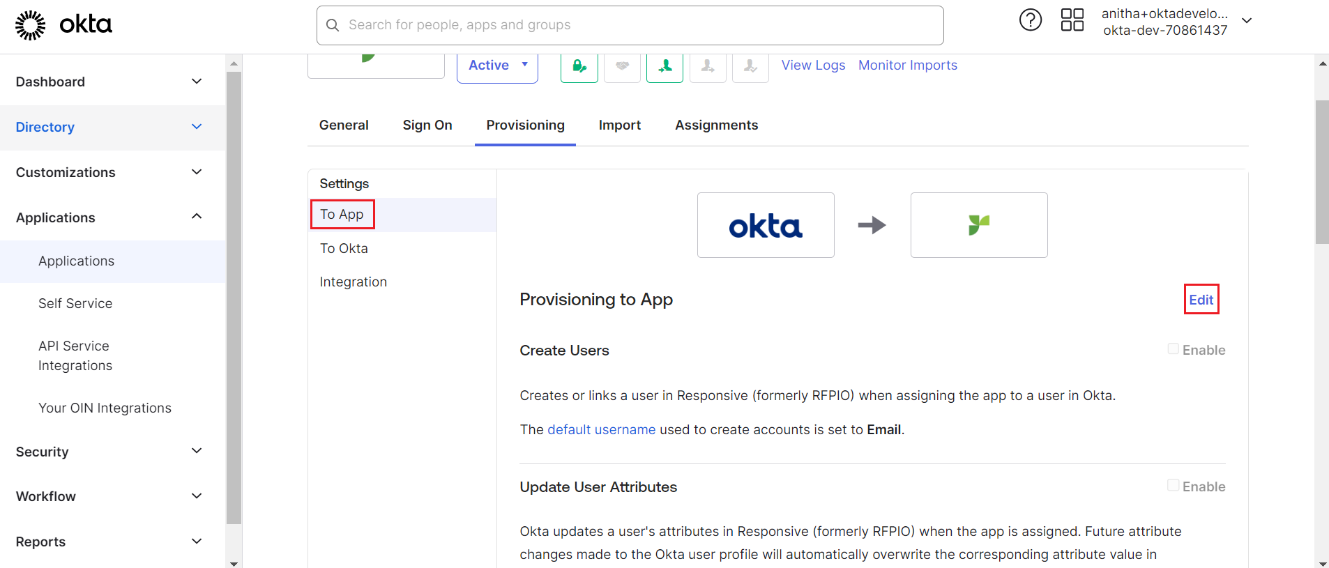This screenshot has width=1329, height=568.
Task: Open the Active status dropdown
Action: click(497, 66)
